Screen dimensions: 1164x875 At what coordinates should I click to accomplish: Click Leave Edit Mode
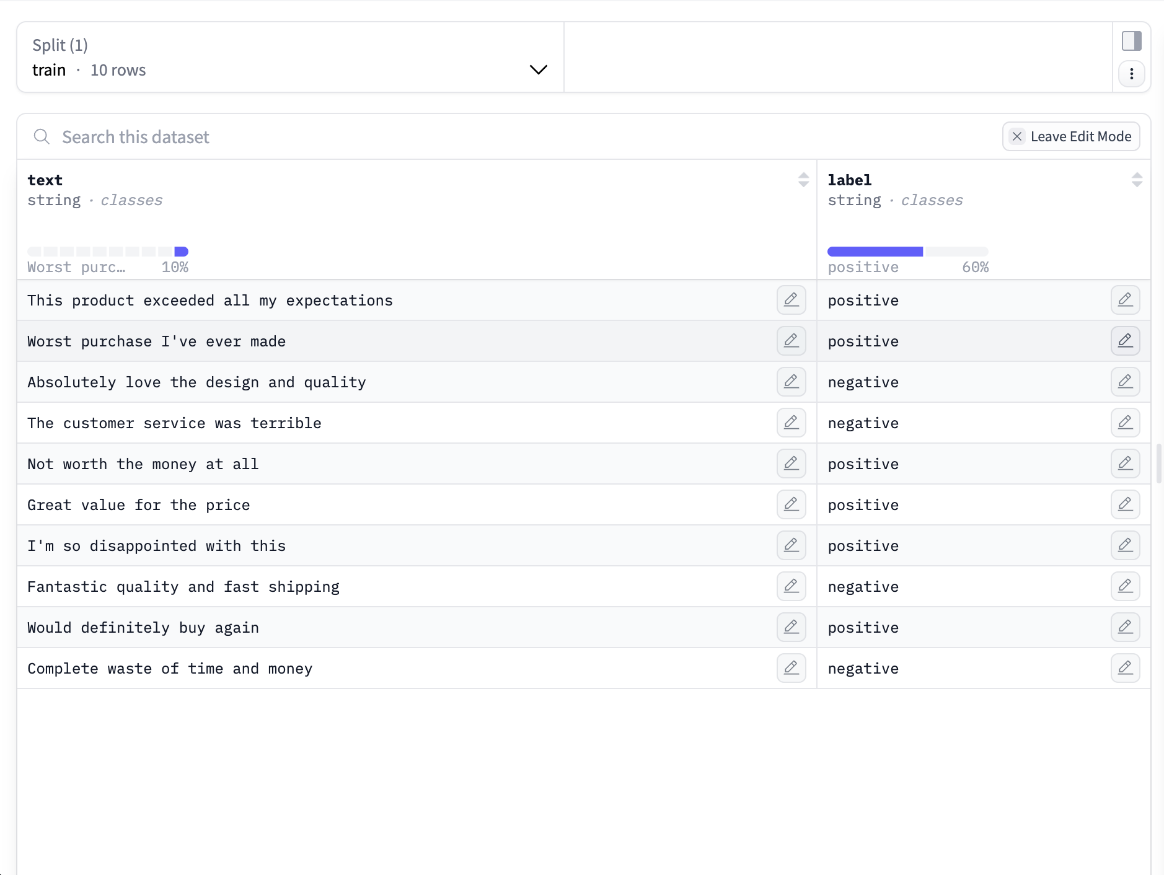coord(1070,136)
